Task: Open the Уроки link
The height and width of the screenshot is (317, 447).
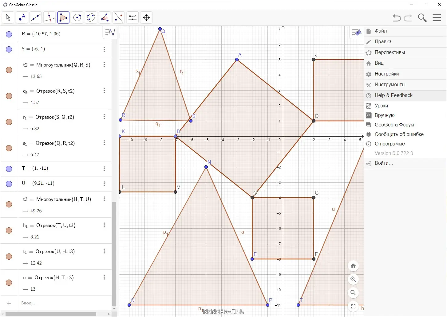Action: (405, 106)
